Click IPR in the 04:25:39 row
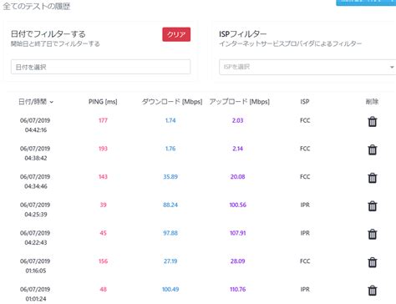396x304 pixels. (x=305, y=205)
